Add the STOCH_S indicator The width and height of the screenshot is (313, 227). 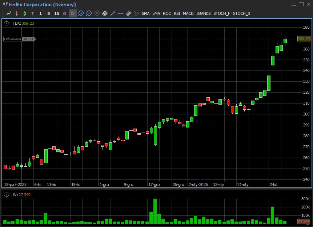tap(241, 13)
